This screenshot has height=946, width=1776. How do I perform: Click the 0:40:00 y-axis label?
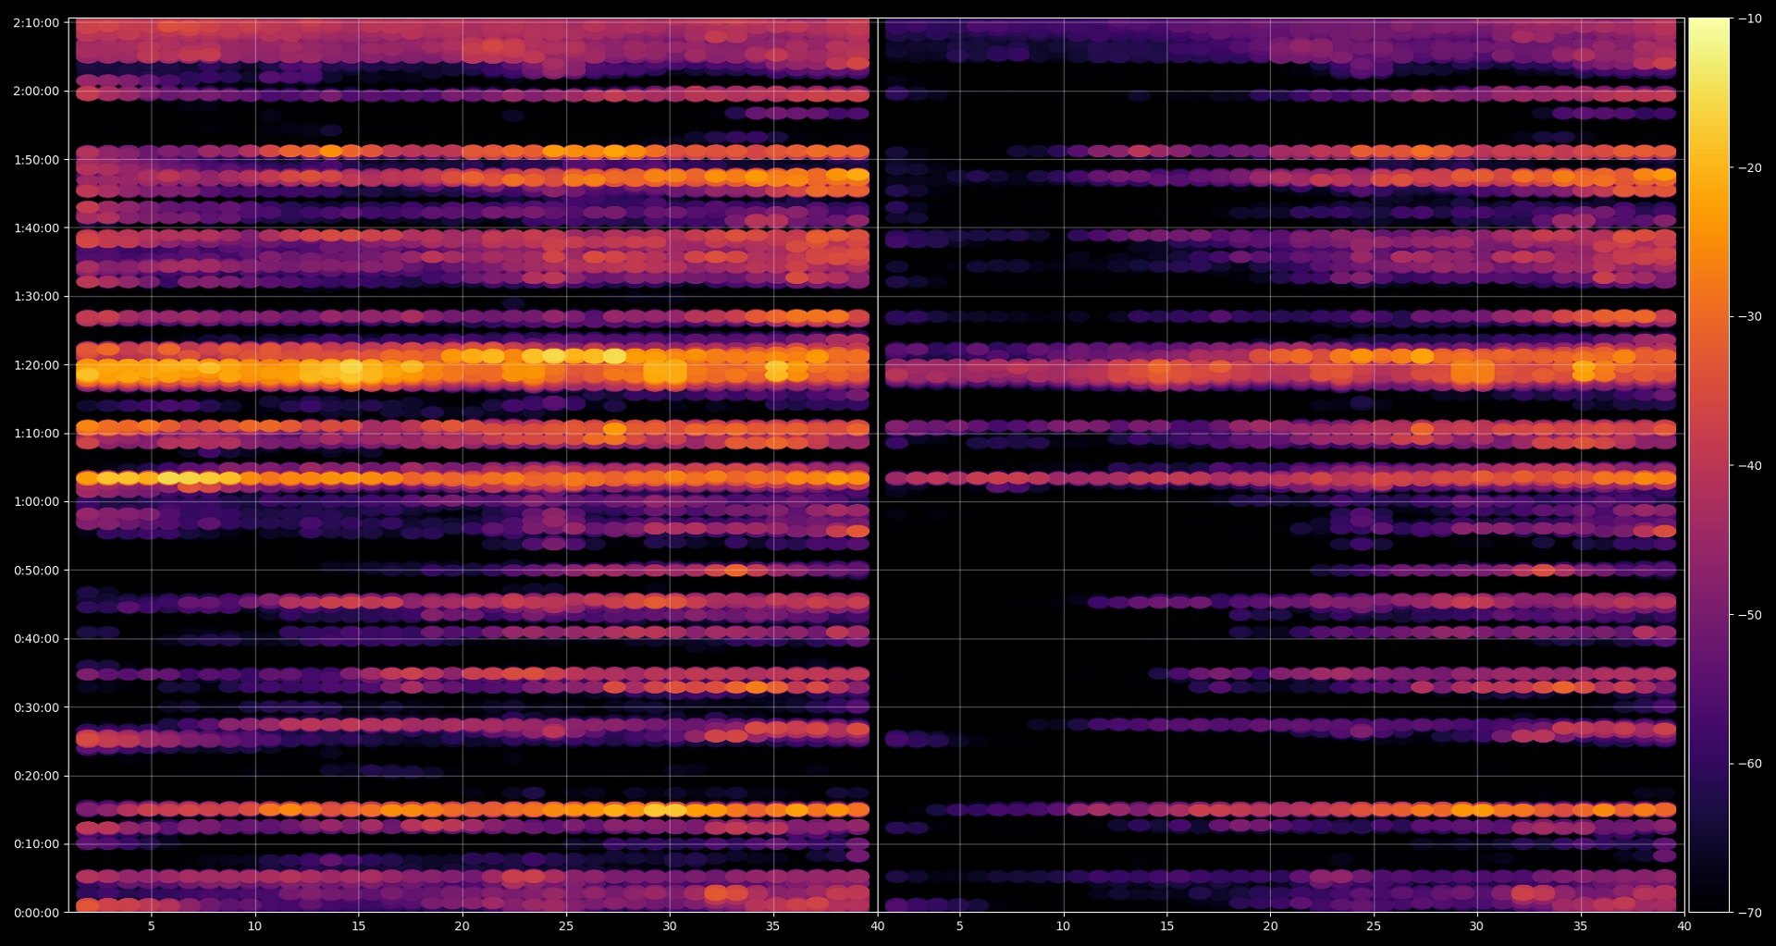(36, 639)
